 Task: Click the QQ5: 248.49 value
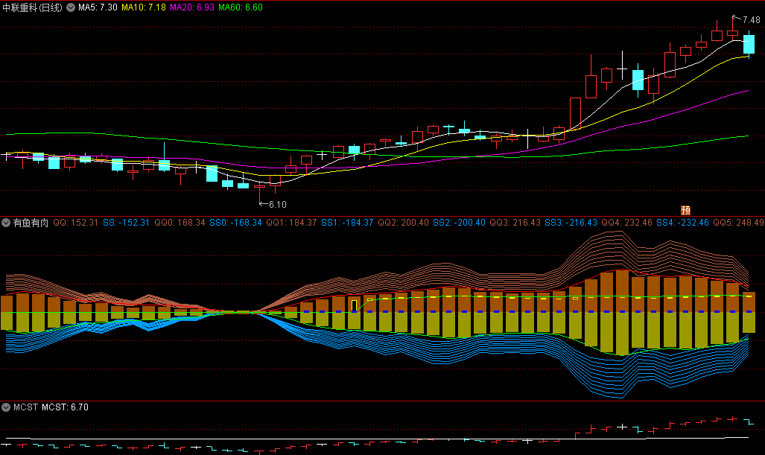(x=738, y=223)
